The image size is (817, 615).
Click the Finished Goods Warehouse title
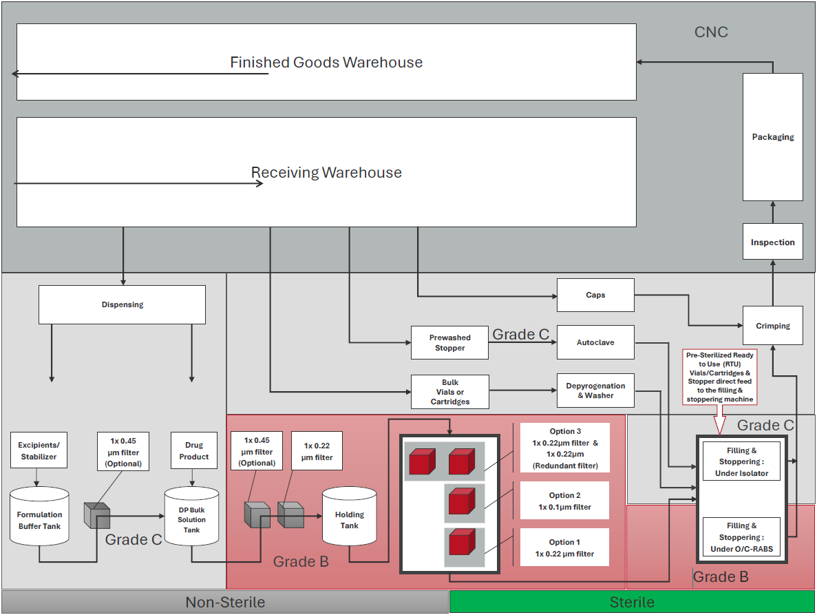326,63
